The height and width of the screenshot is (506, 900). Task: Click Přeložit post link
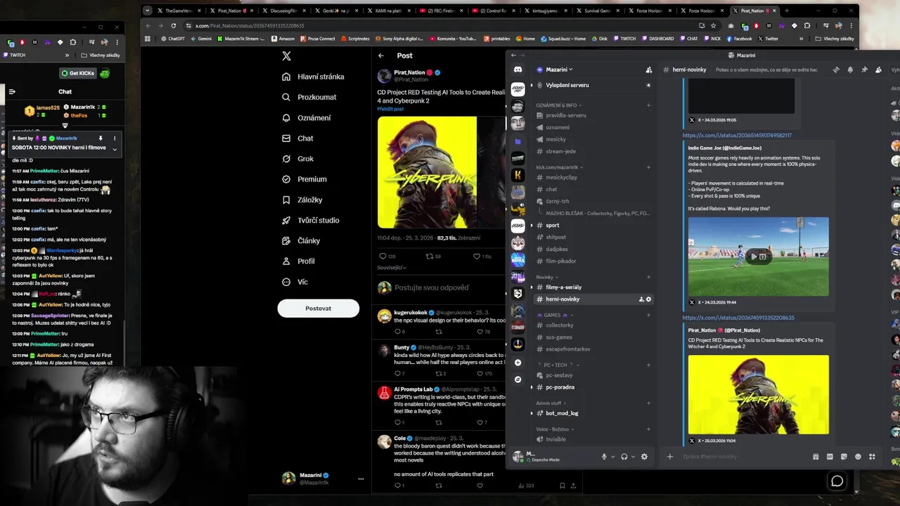(390, 109)
